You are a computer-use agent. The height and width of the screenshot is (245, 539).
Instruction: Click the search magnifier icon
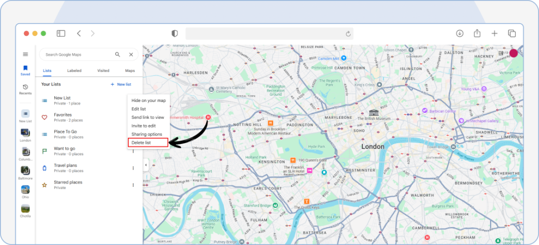[117, 54]
